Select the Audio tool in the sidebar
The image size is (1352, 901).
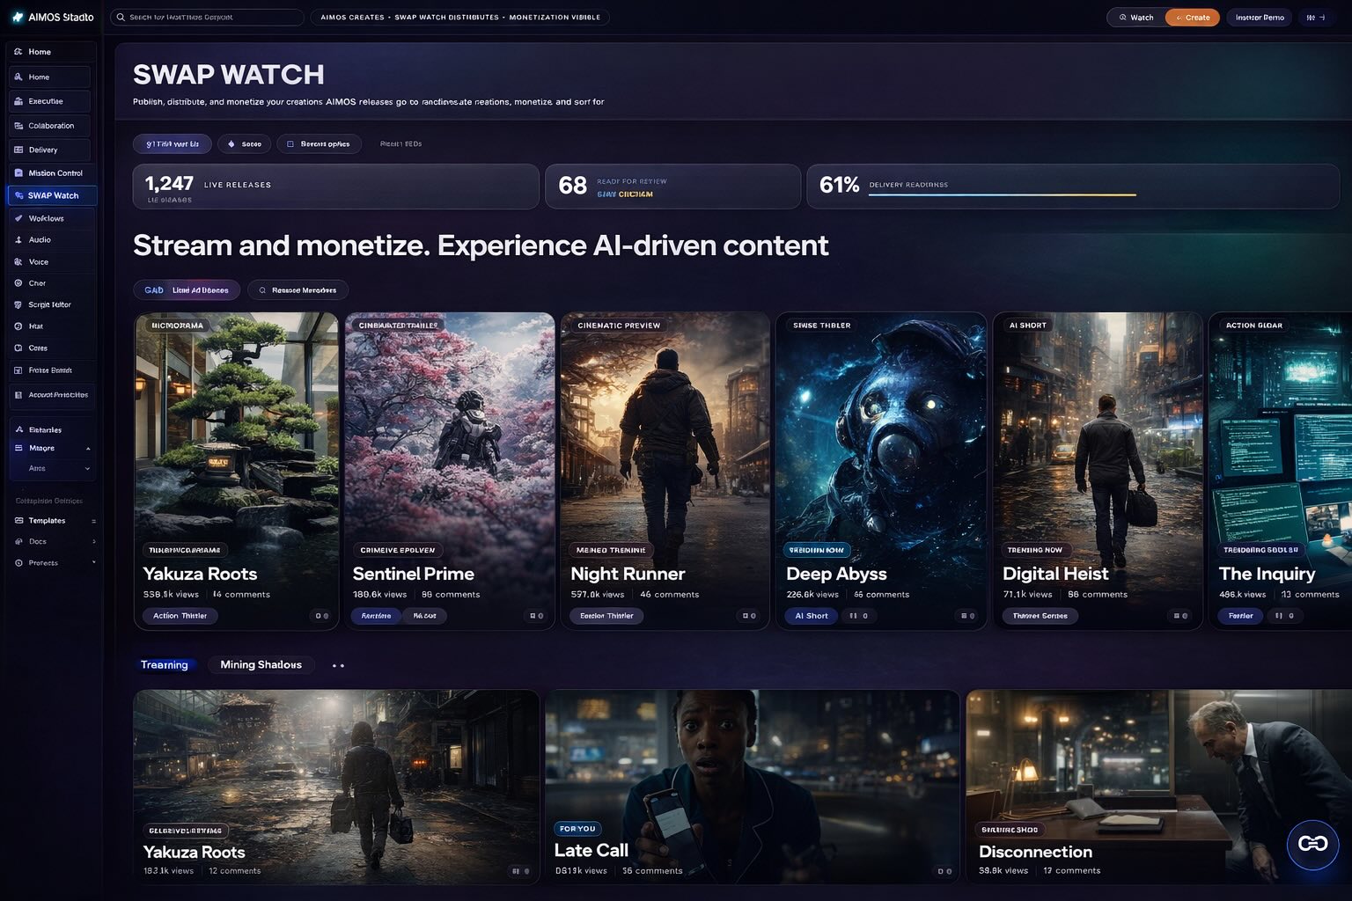coord(40,239)
